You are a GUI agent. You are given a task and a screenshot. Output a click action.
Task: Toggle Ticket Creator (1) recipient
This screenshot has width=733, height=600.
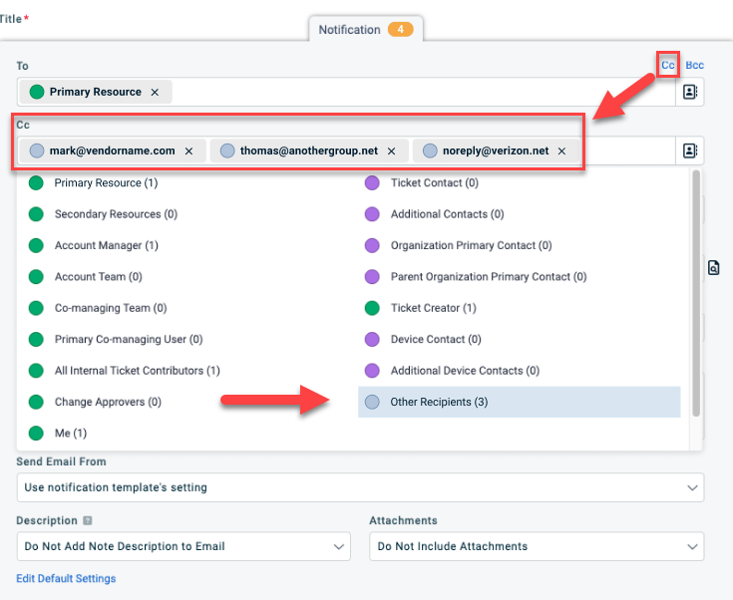point(433,308)
